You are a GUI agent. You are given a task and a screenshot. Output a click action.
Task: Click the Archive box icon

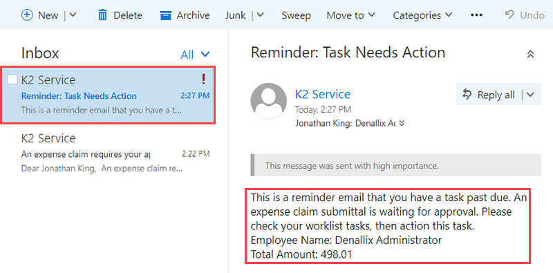coord(165,15)
